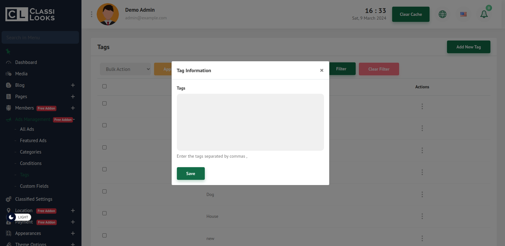
Task: Click inside the Tags text area
Action: pyautogui.click(x=250, y=122)
